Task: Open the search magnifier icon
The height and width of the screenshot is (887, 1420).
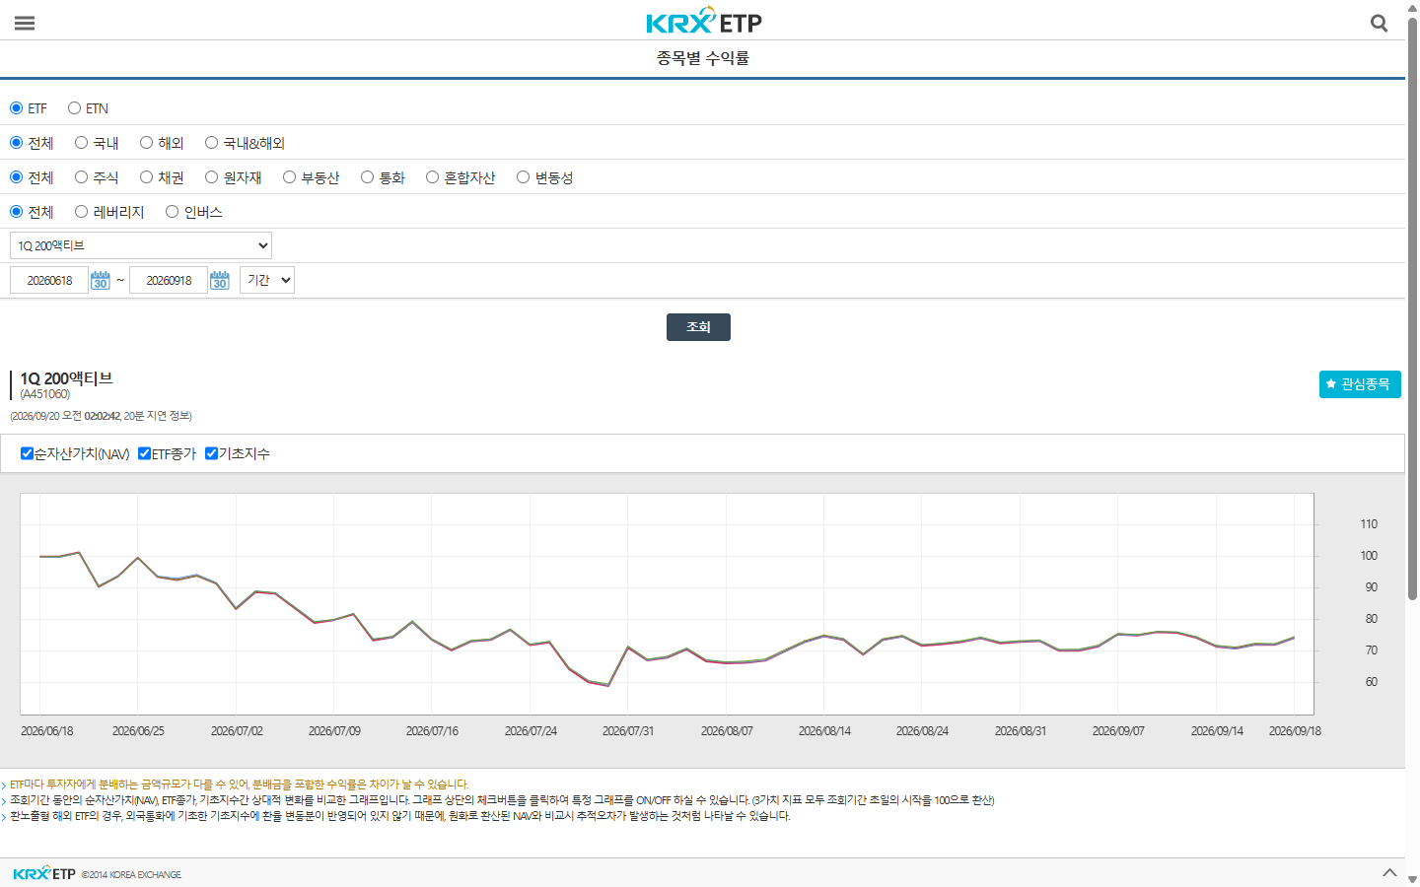Action: (x=1380, y=23)
